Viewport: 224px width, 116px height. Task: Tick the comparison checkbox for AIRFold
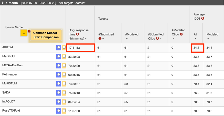coord(64,48)
